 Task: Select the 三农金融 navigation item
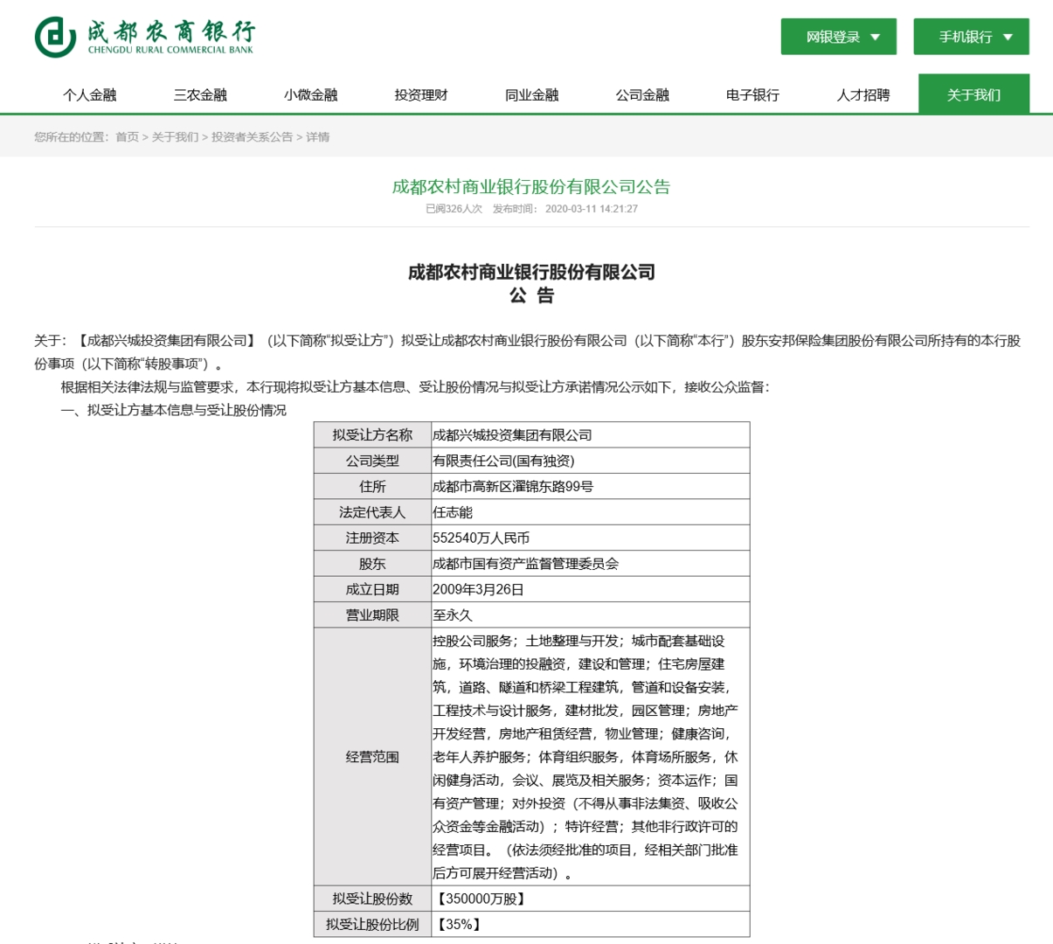click(200, 94)
